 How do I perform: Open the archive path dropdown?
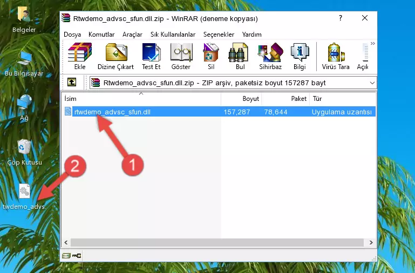pos(372,83)
